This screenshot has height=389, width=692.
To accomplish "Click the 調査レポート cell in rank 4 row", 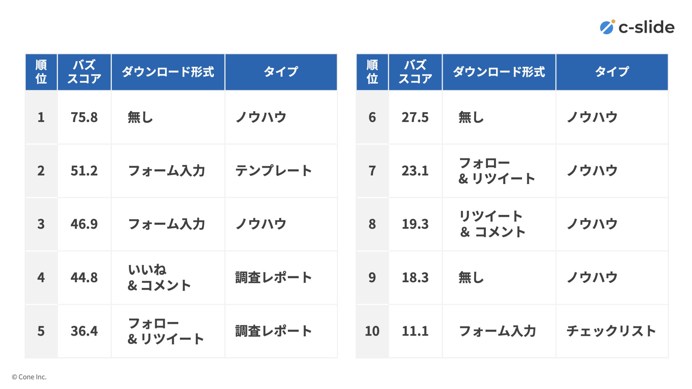I will point(273,277).
